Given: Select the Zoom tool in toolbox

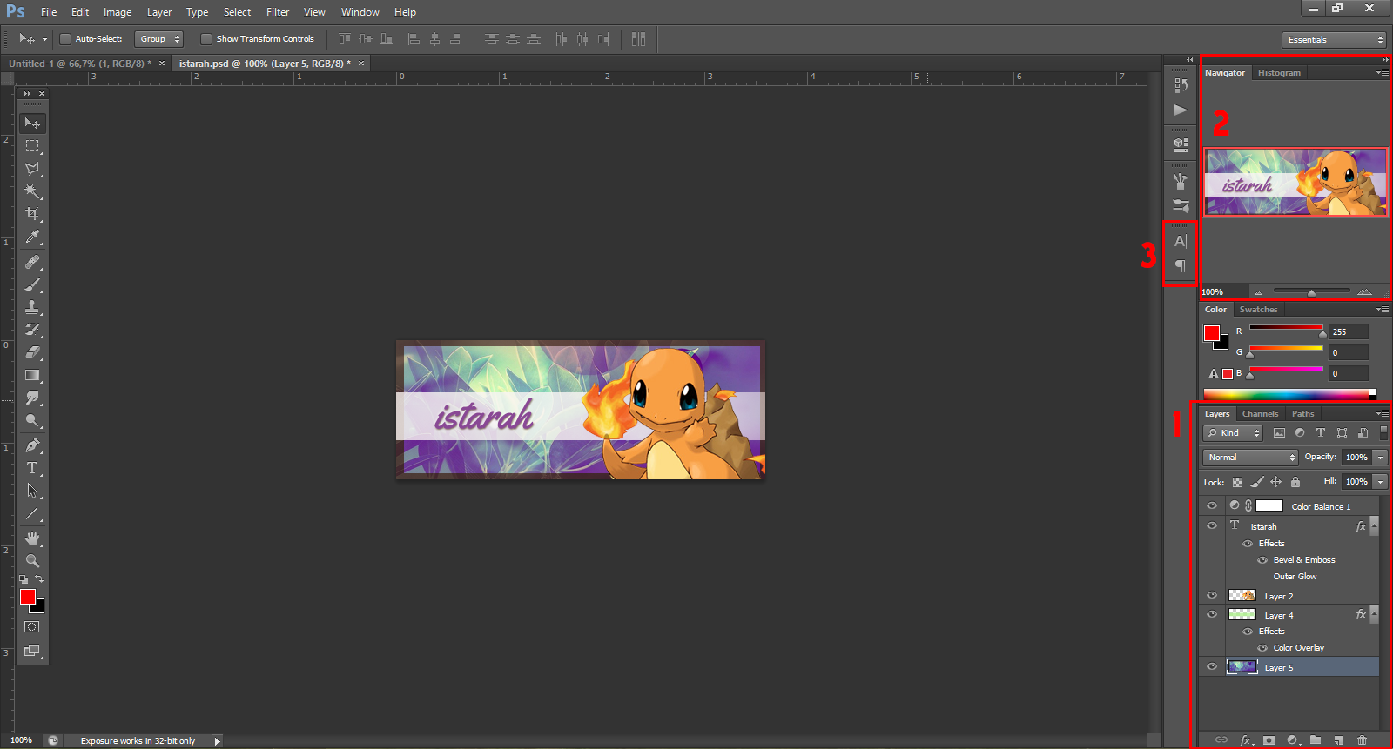Looking at the screenshot, I should click(32, 561).
